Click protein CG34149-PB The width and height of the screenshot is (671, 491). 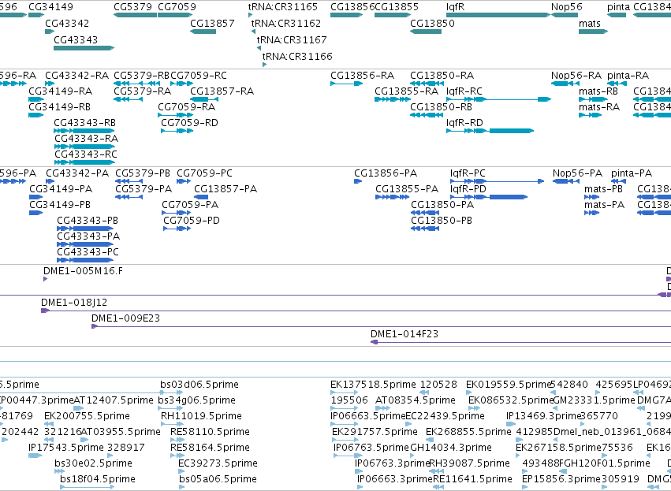point(36,213)
